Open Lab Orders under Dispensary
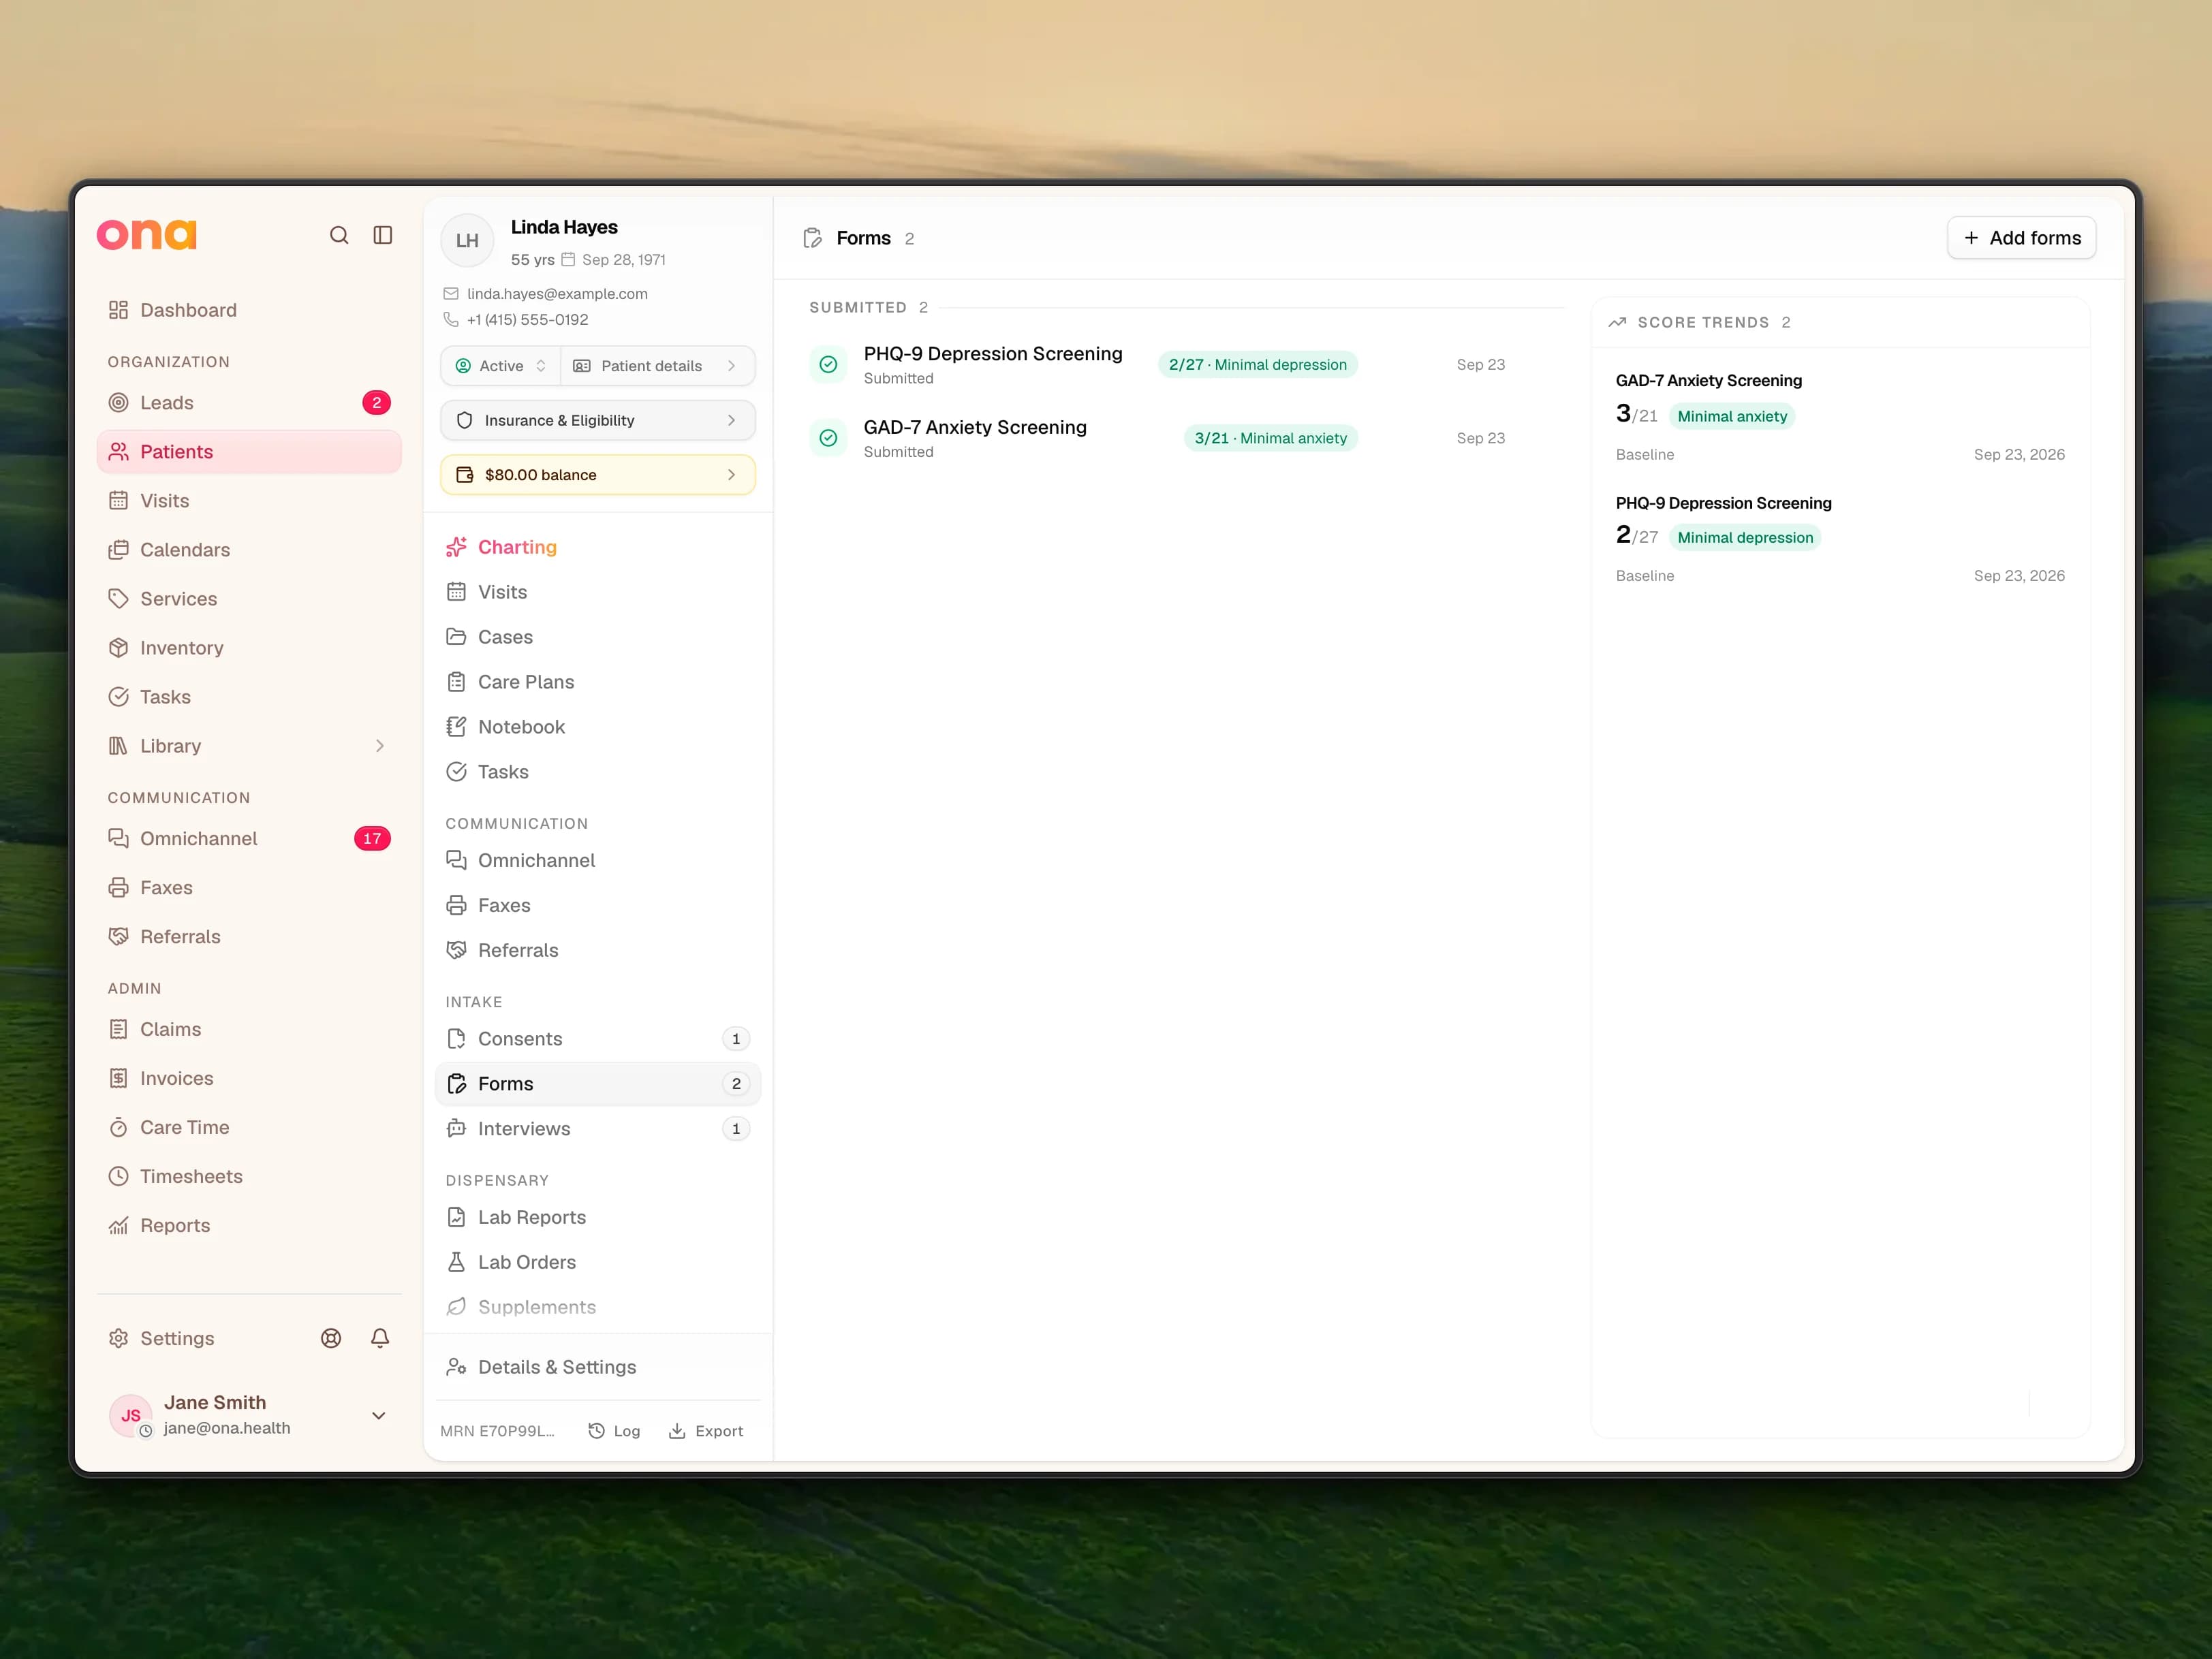 tap(598, 1262)
